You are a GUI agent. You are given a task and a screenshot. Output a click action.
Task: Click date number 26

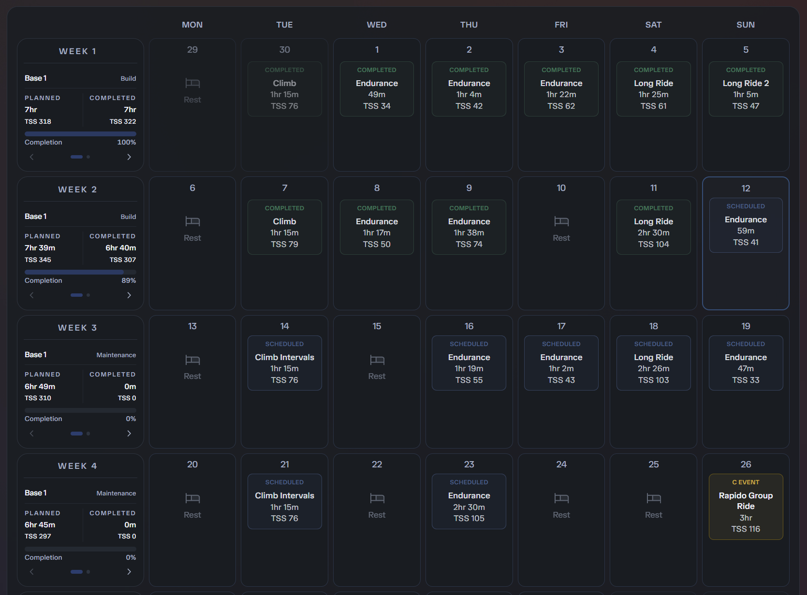[746, 464]
